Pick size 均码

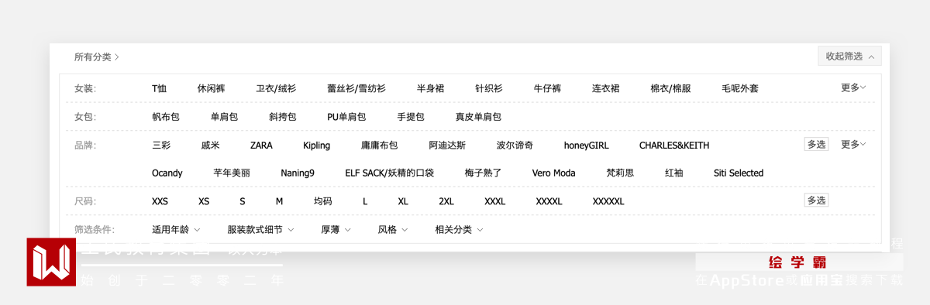click(323, 201)
